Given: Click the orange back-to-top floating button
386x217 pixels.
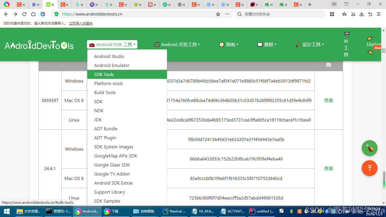Looking at the screenshot, I should click(x=370, y=168).
